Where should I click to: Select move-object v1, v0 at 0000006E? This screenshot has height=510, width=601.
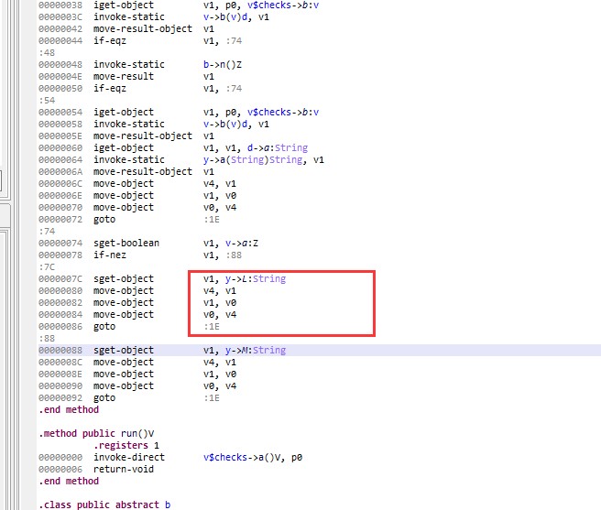(165, 195)
